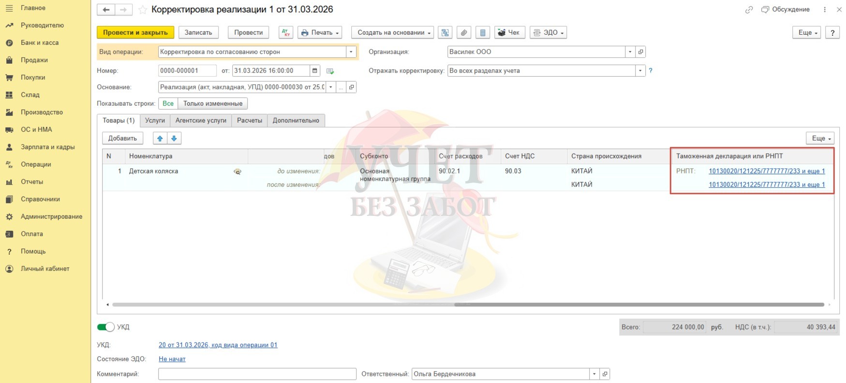Click the paperclip attachments icon
846x383 pixels.
[463, 32]
